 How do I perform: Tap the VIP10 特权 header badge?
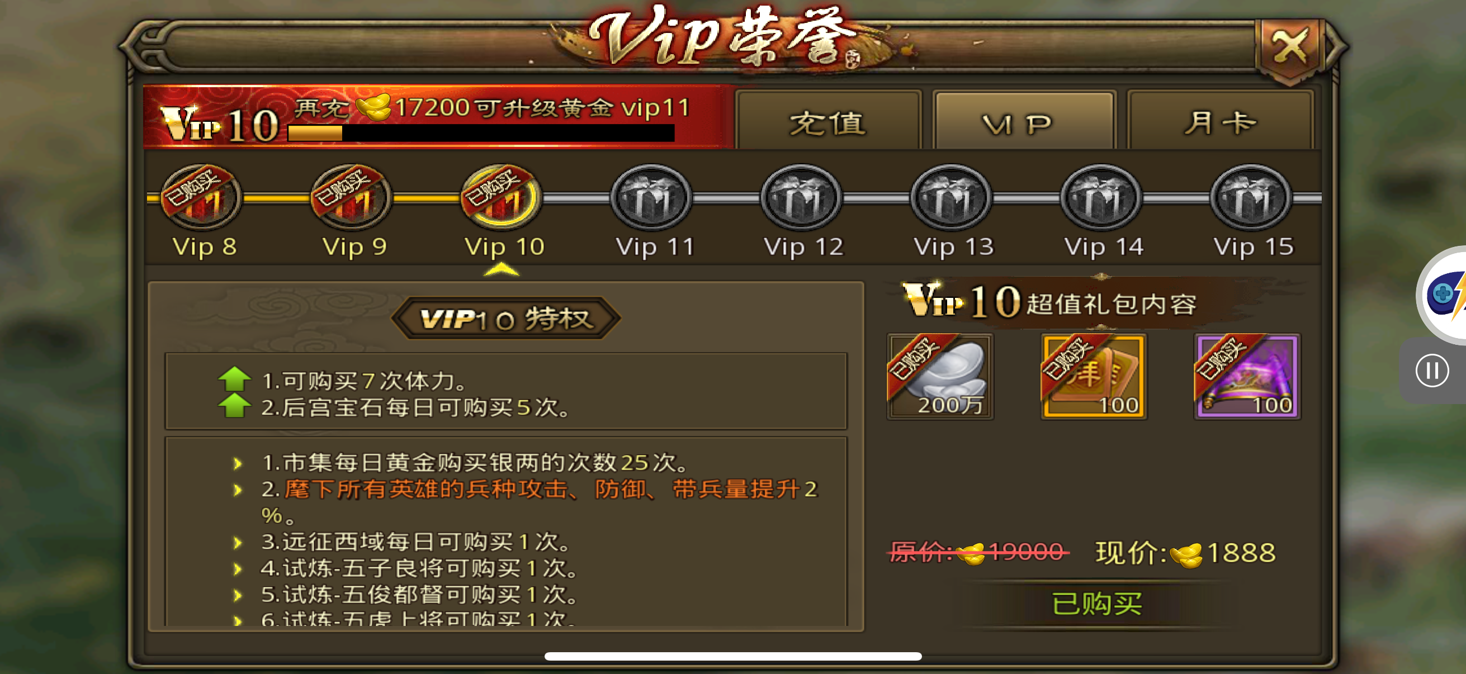(505, 319)
